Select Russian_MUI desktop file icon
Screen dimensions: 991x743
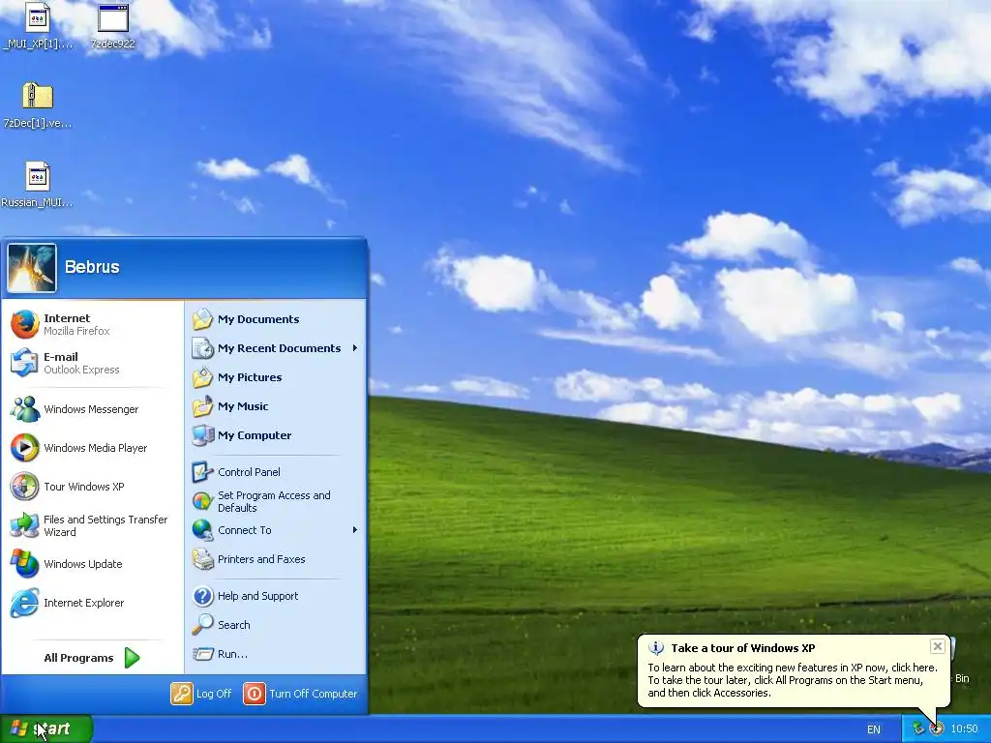38,176
